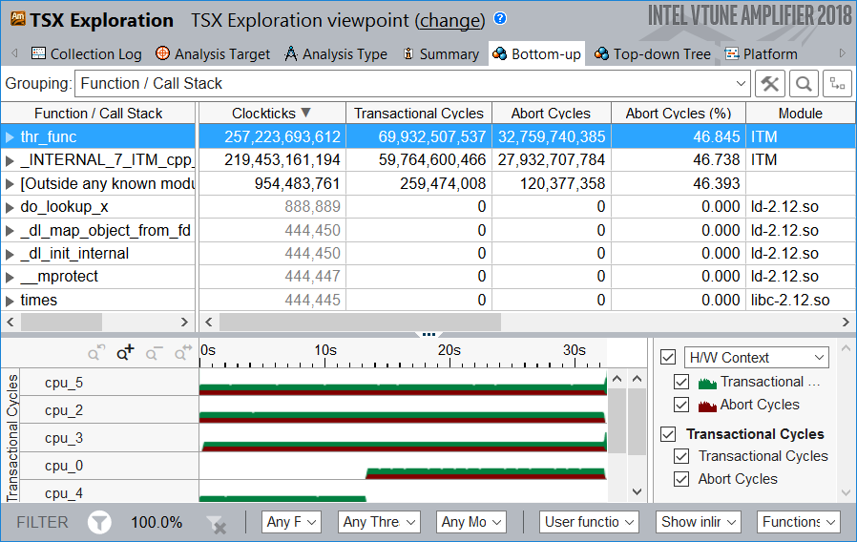Expand the times row
Screen dimensions: 857x542
point(10,301)
